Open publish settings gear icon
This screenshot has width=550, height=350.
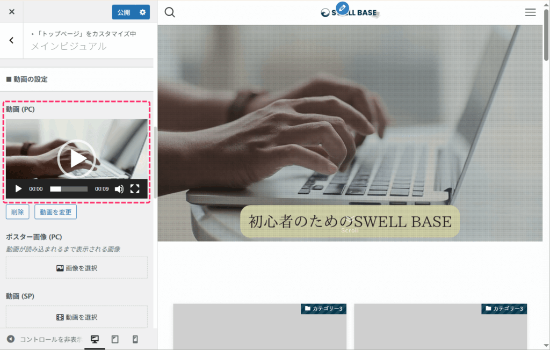143,12
